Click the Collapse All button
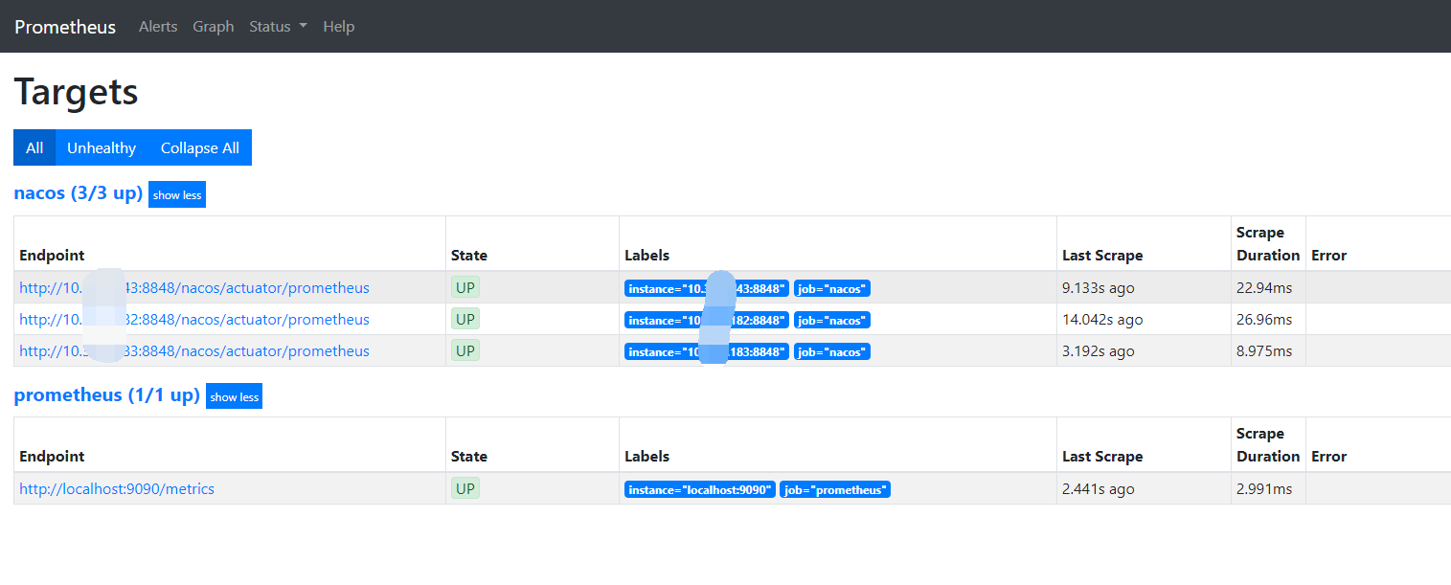Image resolution: width=1451 pixels, height=585 pixels. tap(200, 147)
